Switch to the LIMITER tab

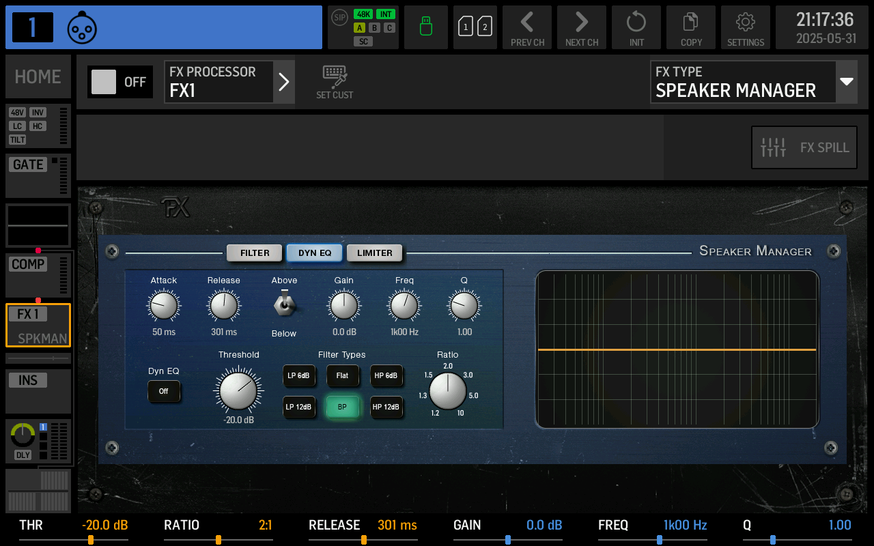pos(374,253)
